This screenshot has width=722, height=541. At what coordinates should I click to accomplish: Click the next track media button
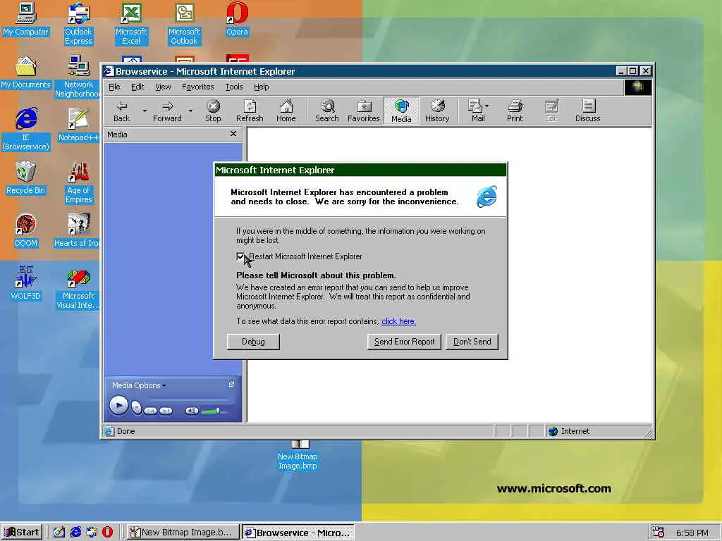[x=166, y=411]
